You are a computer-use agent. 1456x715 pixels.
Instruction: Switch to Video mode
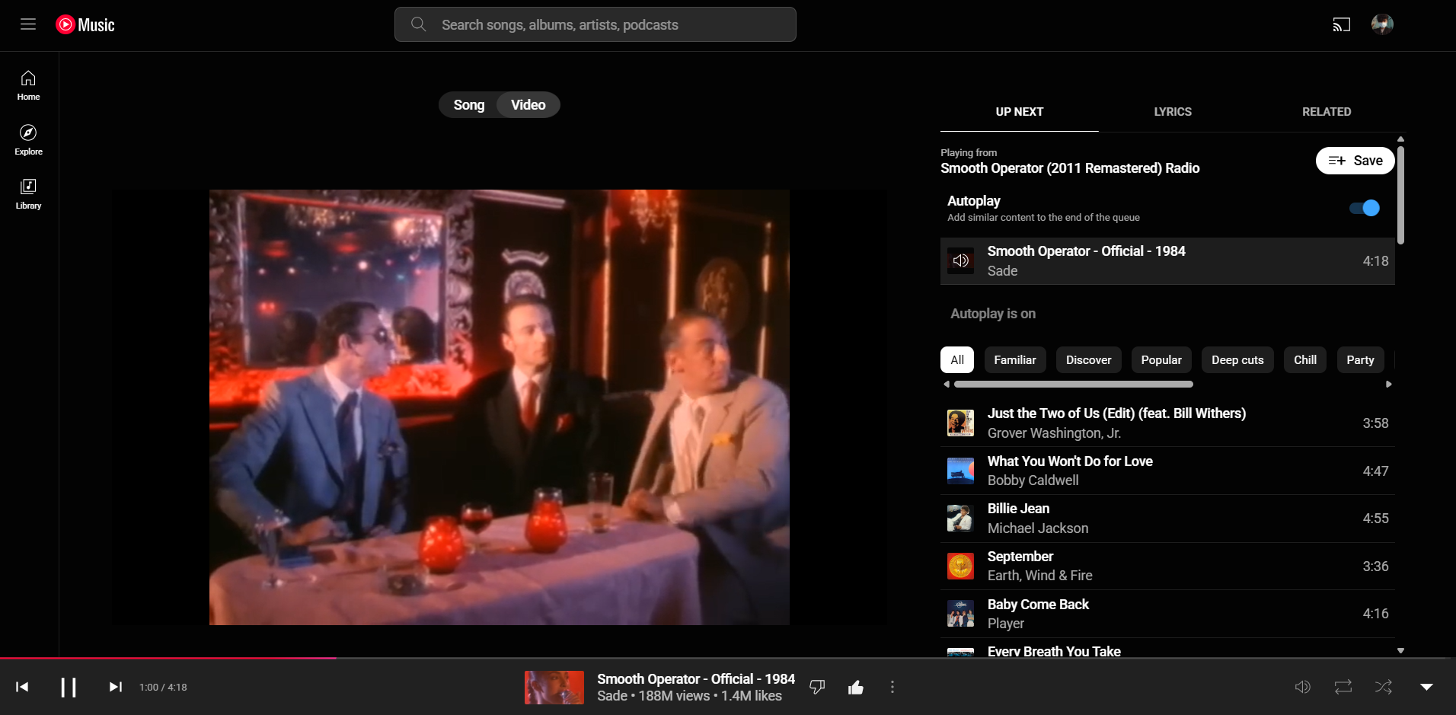(528, 105)
